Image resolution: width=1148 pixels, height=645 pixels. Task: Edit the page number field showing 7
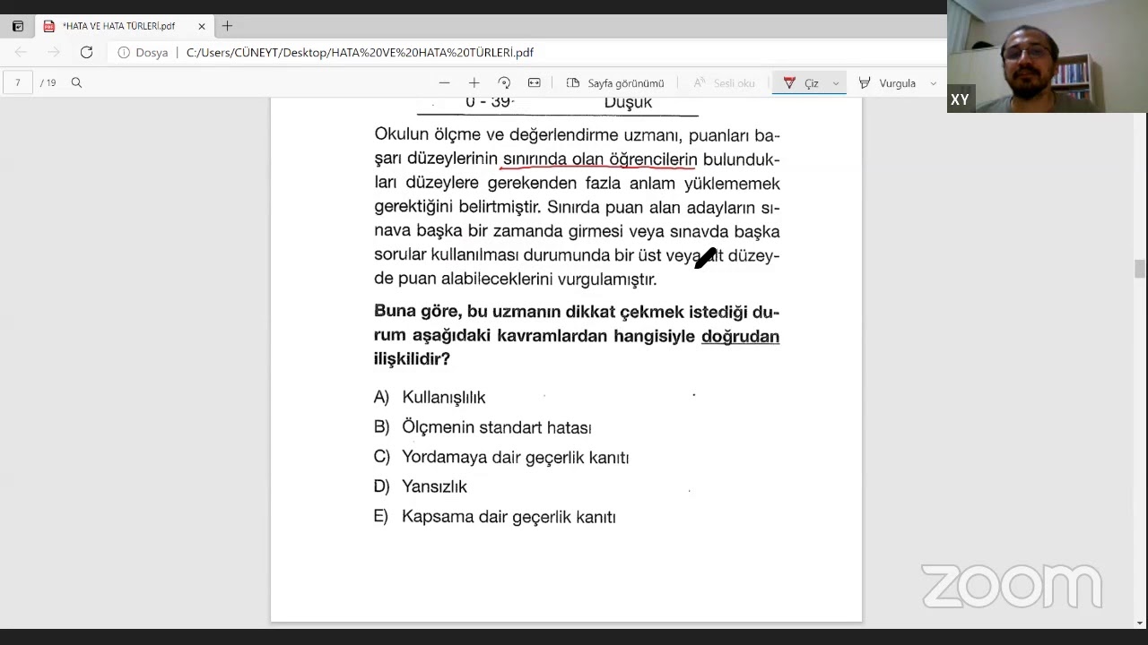[17, 82]
